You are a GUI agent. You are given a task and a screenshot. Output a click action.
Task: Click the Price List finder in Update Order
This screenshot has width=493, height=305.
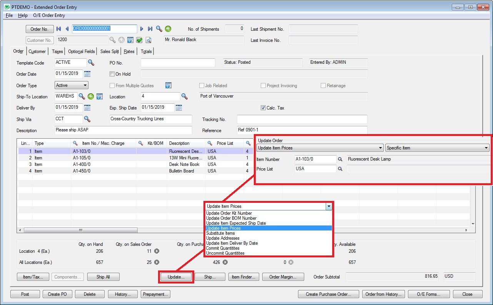tap(340, 169)
